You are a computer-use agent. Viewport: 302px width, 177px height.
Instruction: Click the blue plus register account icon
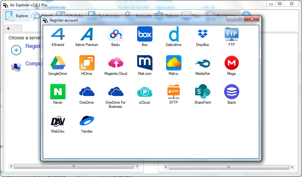(16, 50)
